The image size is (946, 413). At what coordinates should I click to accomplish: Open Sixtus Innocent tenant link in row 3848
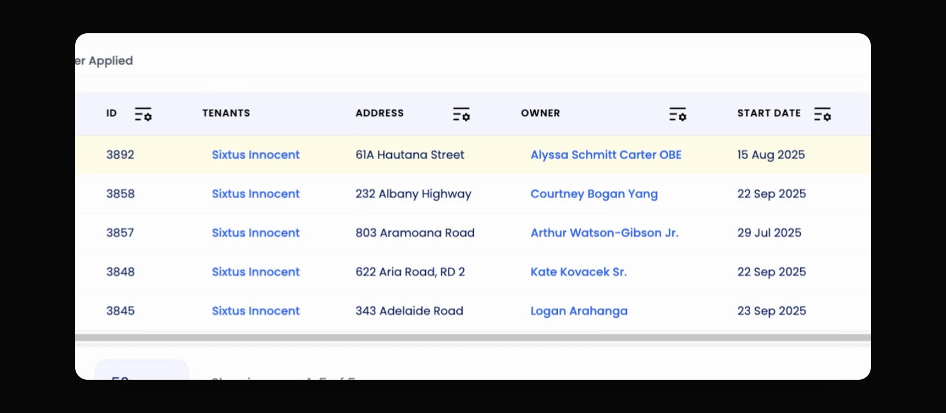(255, 272)
